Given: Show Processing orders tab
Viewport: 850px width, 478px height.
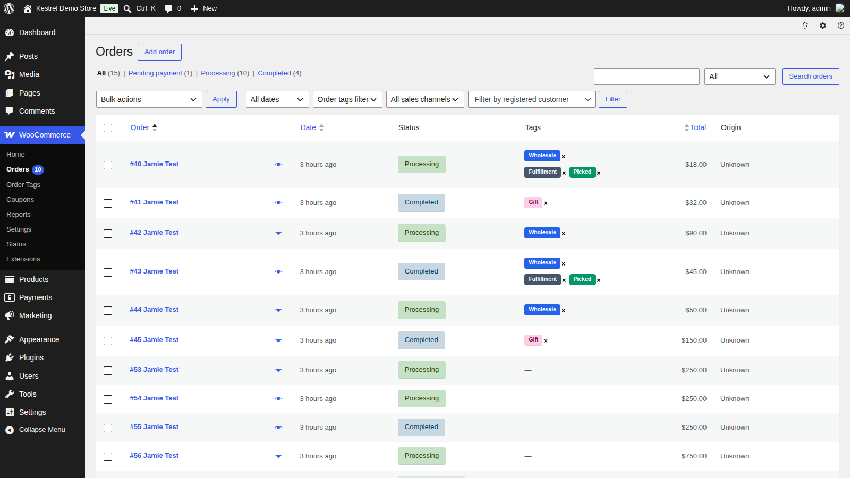Looking at the screenshot, I should pos(218,73).
